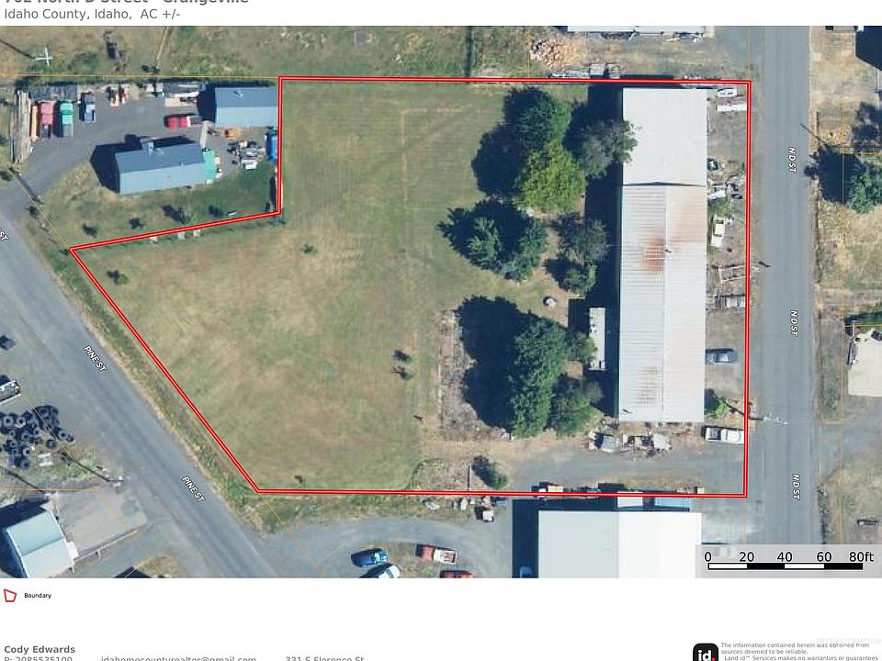Click the teal-roofed building beside the tire pile
882x661 pixels.
pos(39,544)
